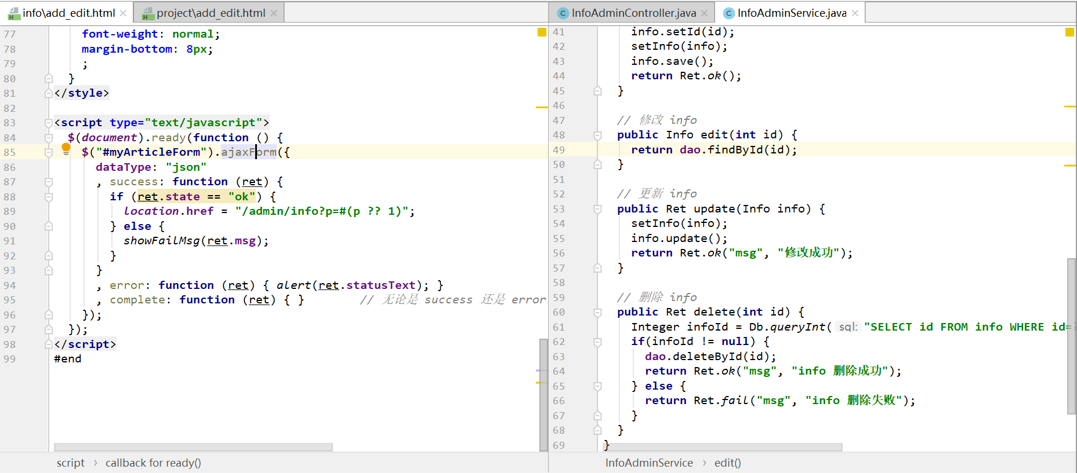Click line number 85 in left gutter
This screenshot has height=473, width=1077.
tap(10, 152)
